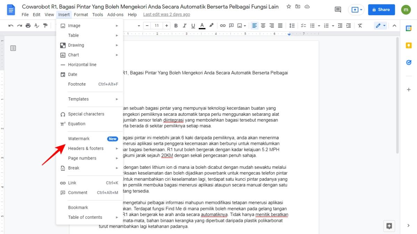Decrease font size with minus button

click(x=147, y=26)
